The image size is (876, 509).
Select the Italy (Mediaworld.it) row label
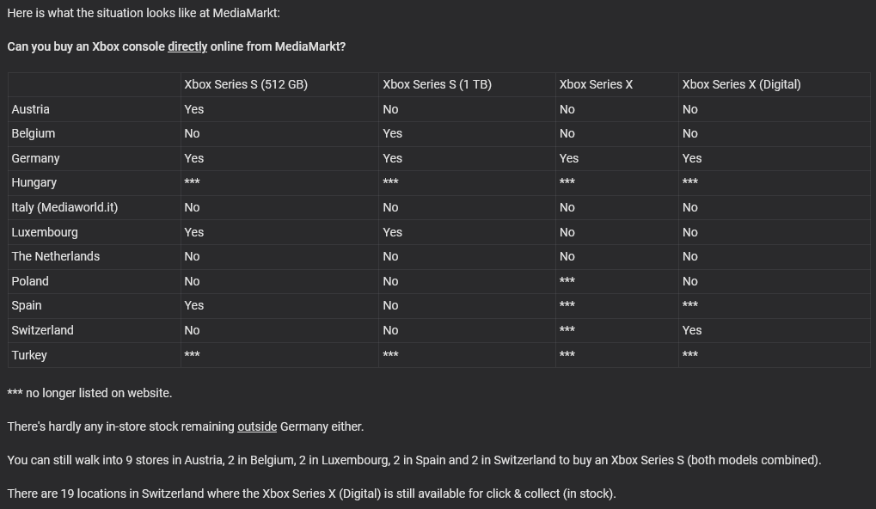pos(65,207)
